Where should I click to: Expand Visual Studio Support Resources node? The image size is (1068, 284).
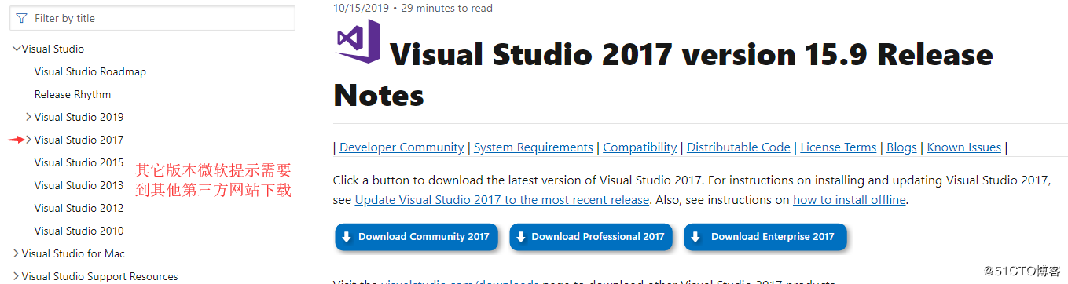17,276
